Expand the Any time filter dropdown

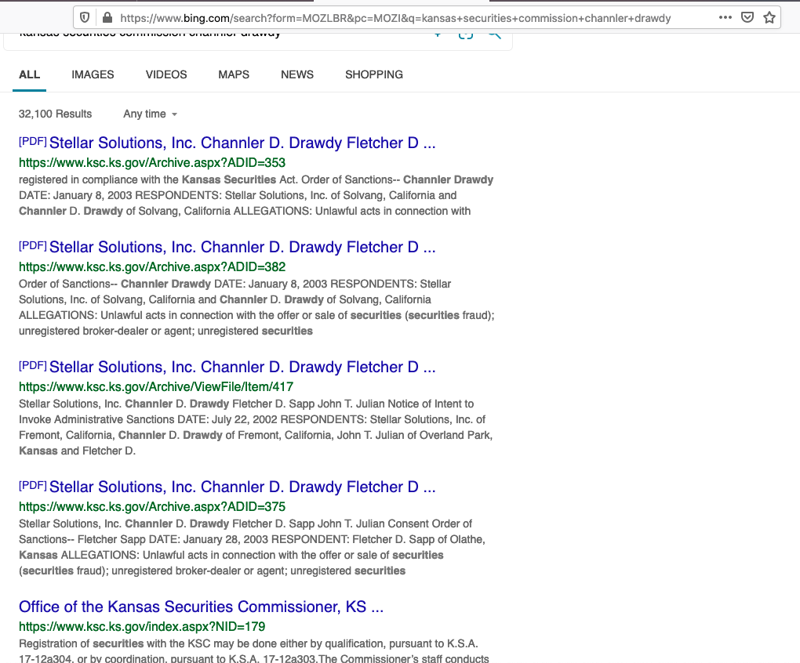[x=150, y=114]
